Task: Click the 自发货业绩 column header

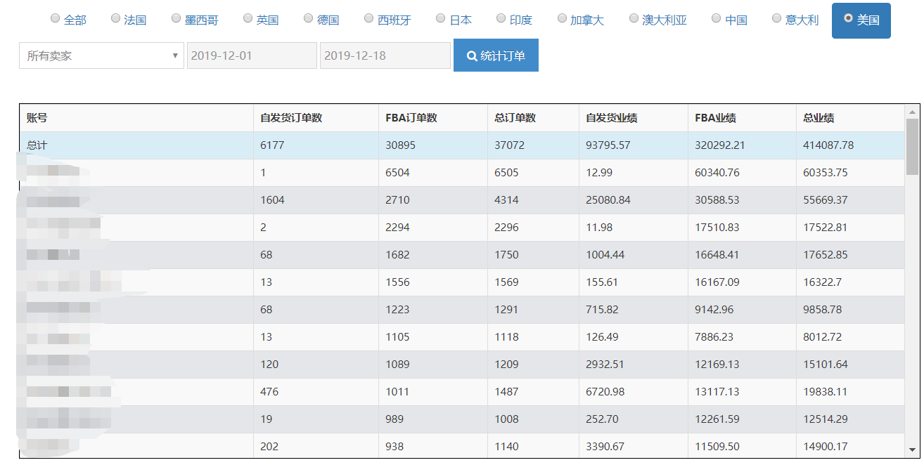Action: pyautogui.click(x=612, y=118)
